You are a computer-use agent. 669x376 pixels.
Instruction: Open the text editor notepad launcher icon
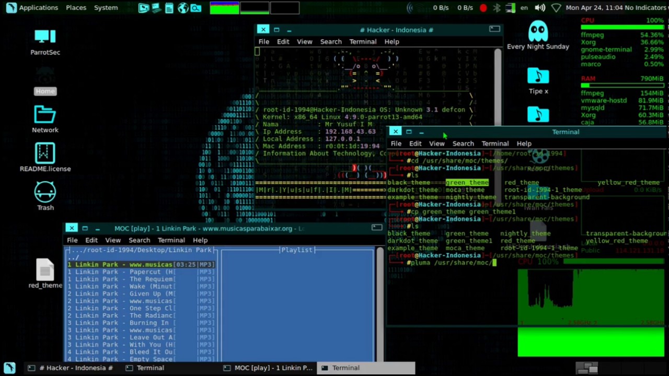[169, 8]
